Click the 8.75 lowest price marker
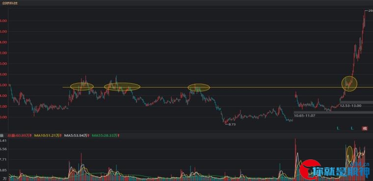373x181 pixels. pos(231,124)
